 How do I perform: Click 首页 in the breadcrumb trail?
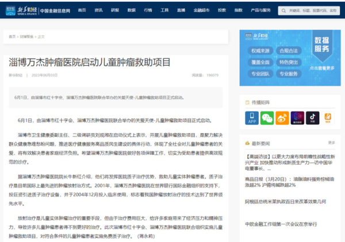click(12, 36)
